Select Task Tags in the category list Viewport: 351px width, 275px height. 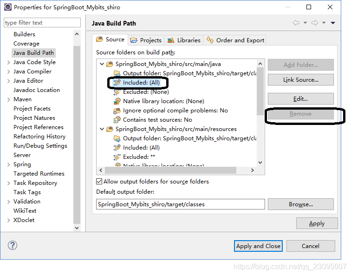coord(27,192)
